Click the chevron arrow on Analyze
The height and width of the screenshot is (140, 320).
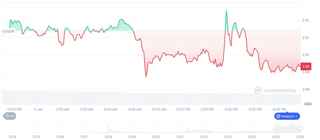click(x=296, y=116)
